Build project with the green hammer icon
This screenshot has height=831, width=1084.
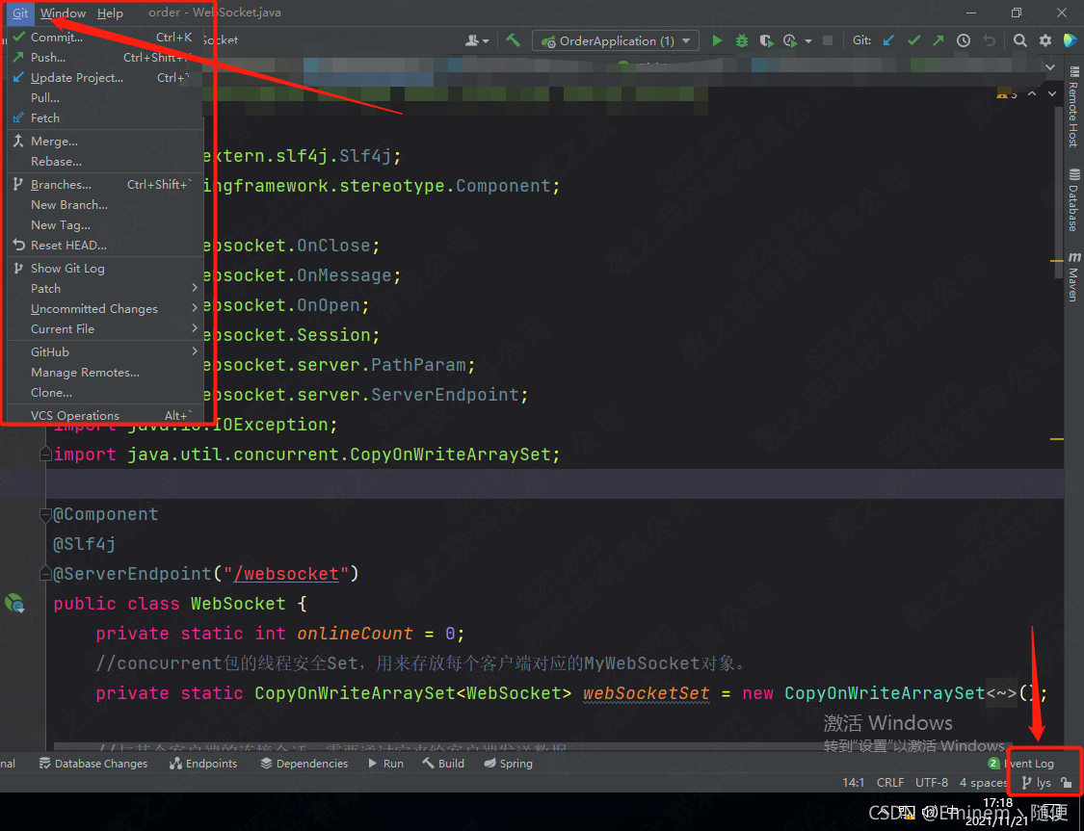tap(513, 40)
